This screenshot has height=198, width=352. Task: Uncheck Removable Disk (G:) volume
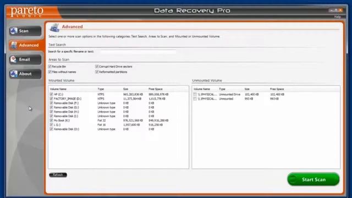coord(51,107)
